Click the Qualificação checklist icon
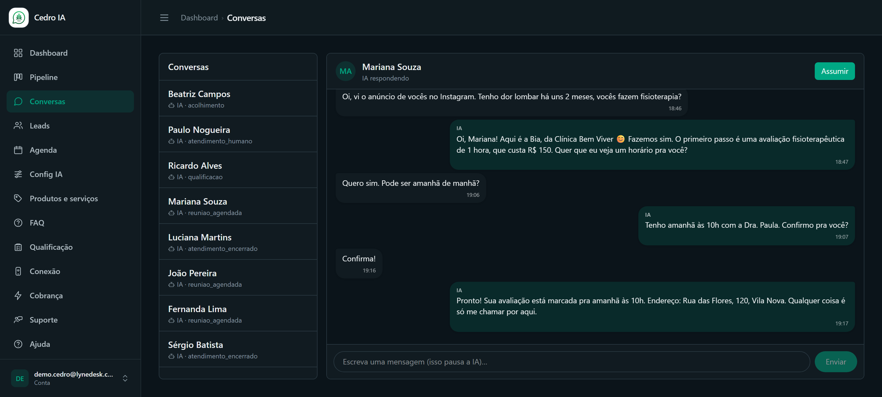Image resolution: width=882 pixels, height=397 pixels. 18,247
